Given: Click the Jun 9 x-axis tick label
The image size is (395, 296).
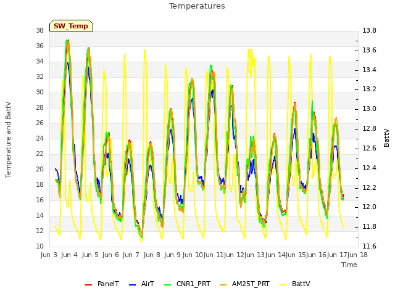Looking at the screenshot, I should [172, 255].
